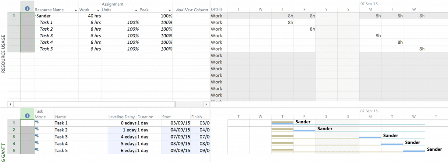This screenshot has height=162, width=448.
Task: Click the info indicator icon in Gantt table header
Action: pyautogui.click(x=28, y=116)
